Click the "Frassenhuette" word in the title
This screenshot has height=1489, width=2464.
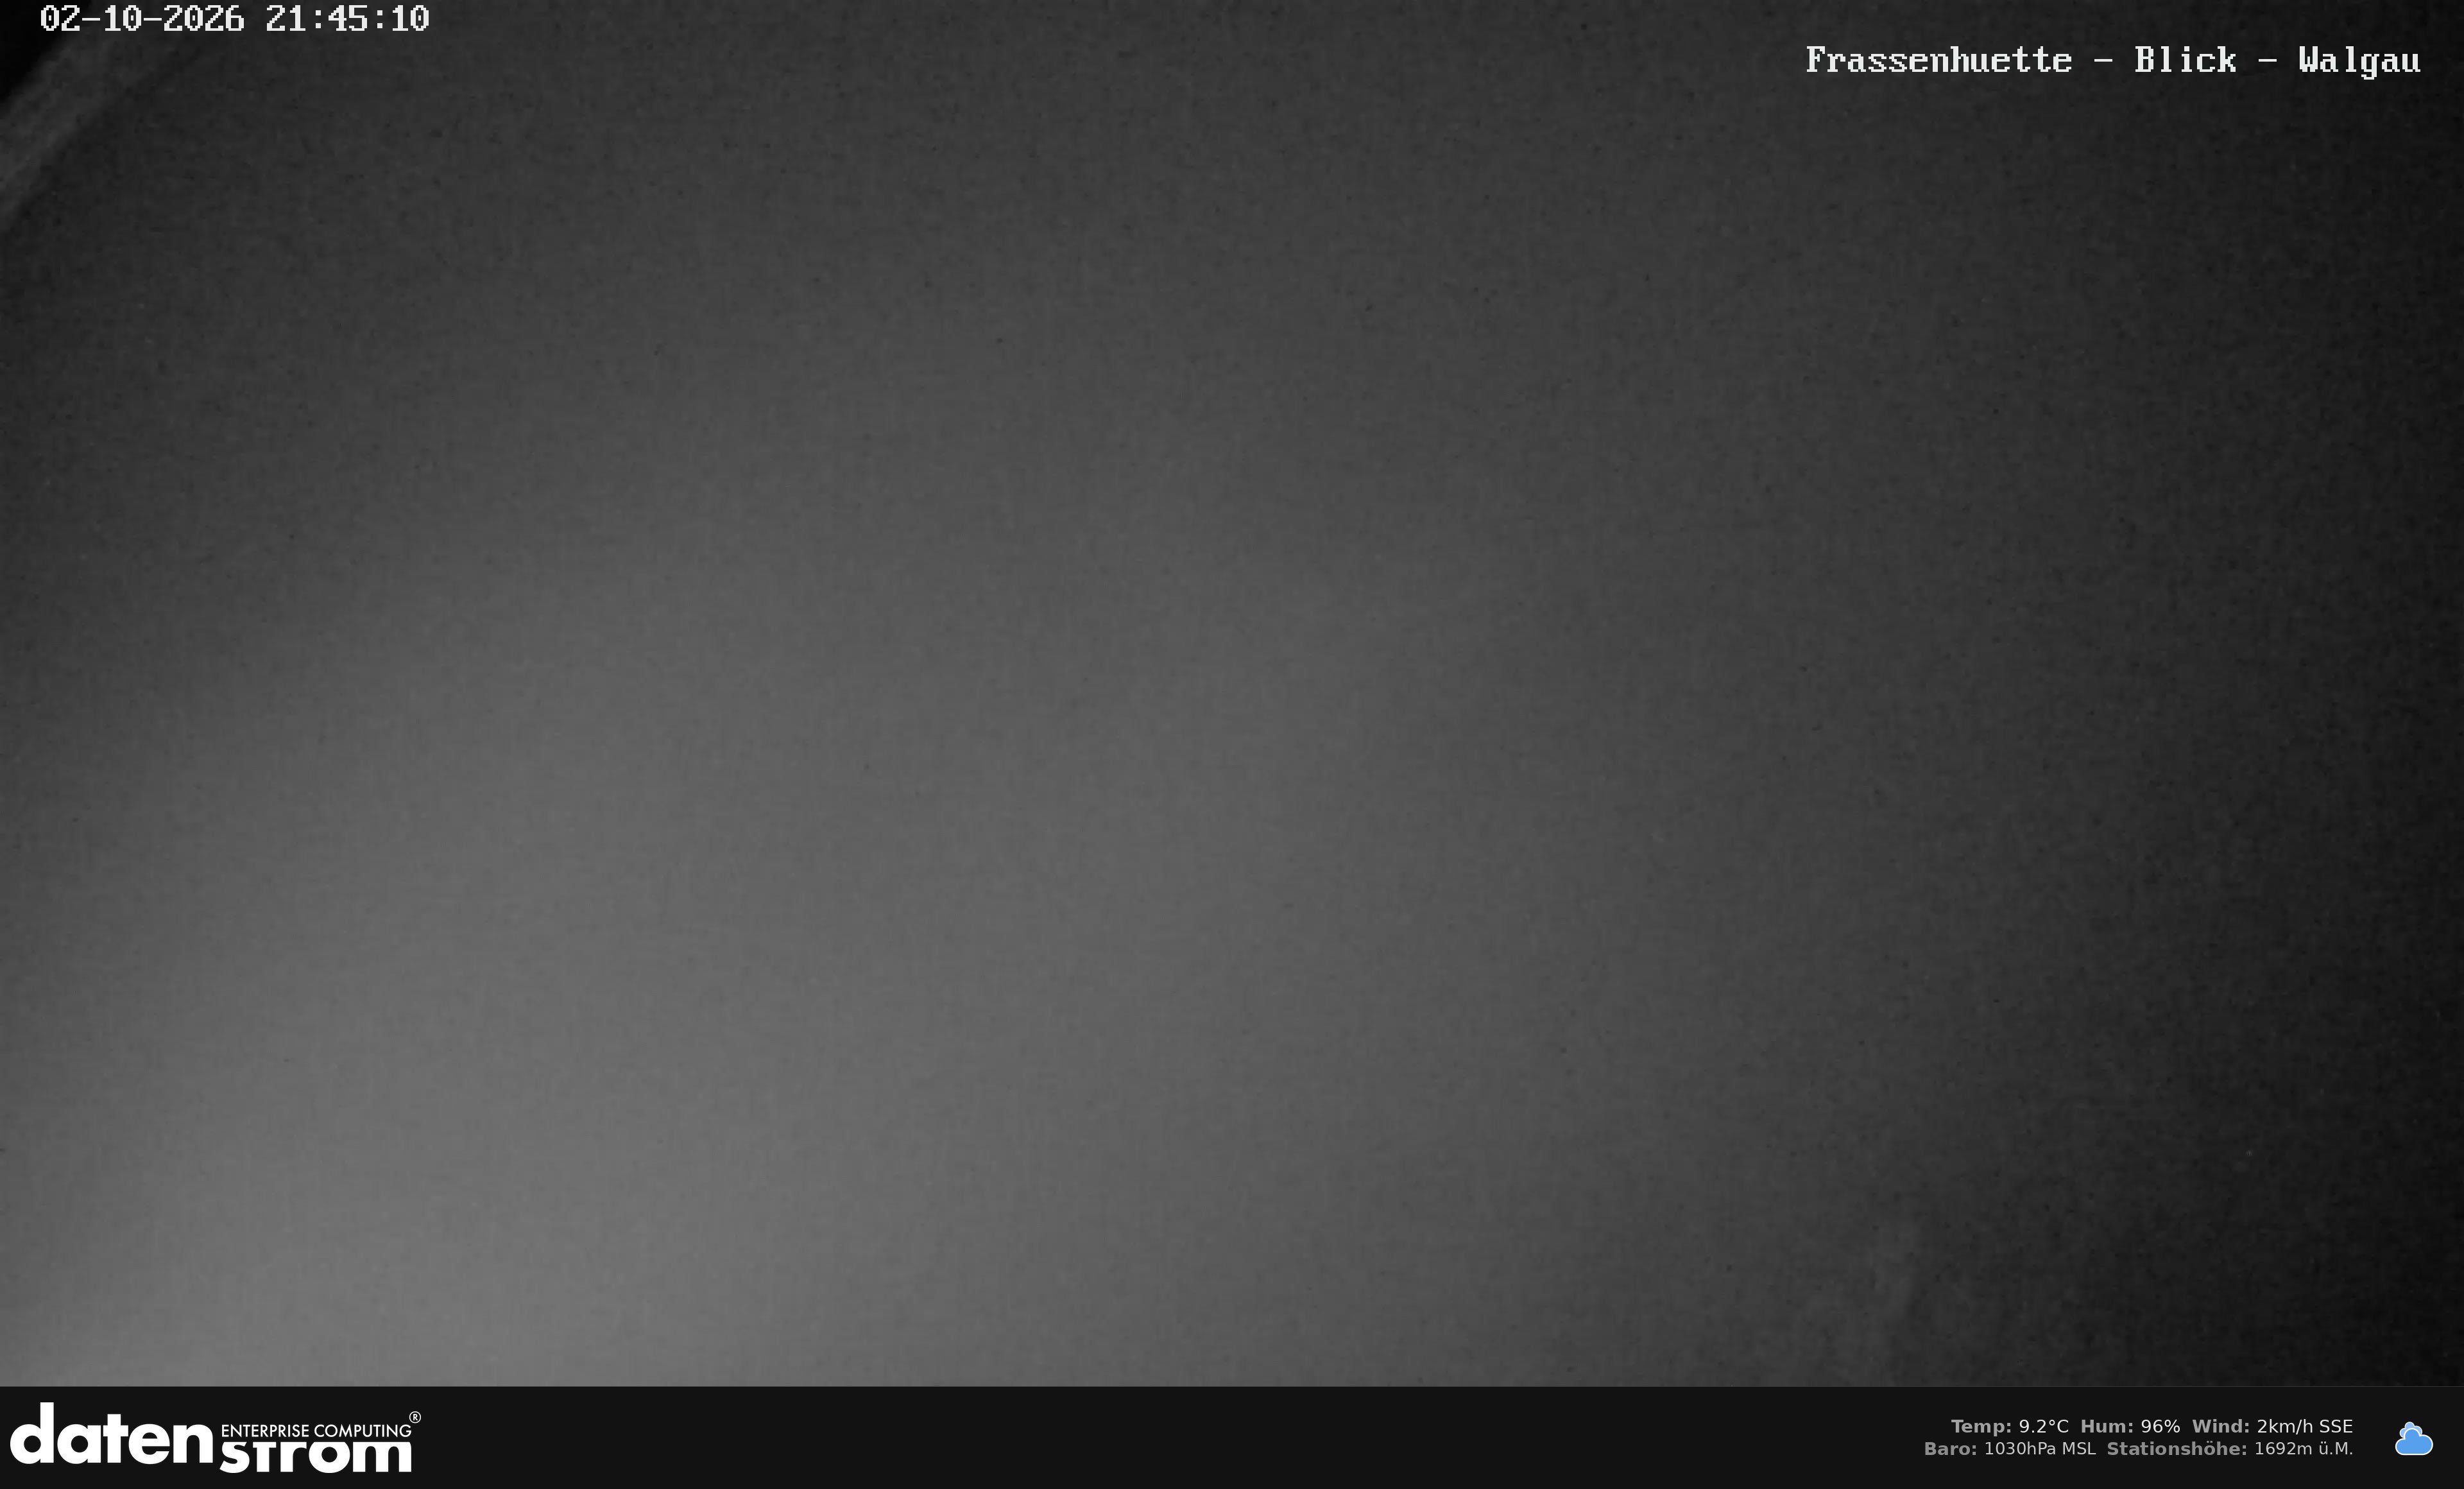(1938, 60)
